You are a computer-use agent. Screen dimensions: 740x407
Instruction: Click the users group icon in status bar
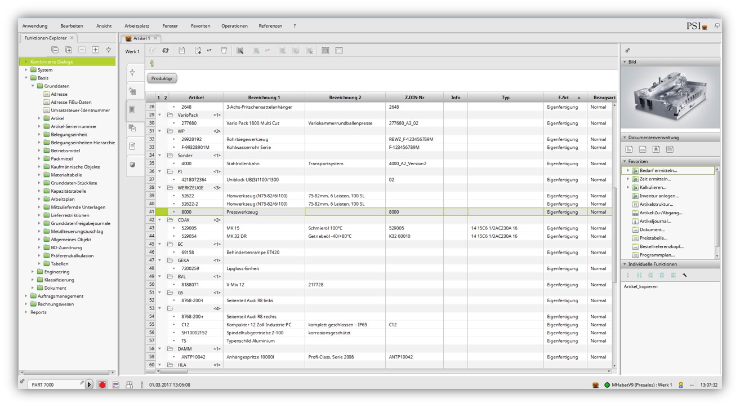pyautogui.click(x=129, y=384)
